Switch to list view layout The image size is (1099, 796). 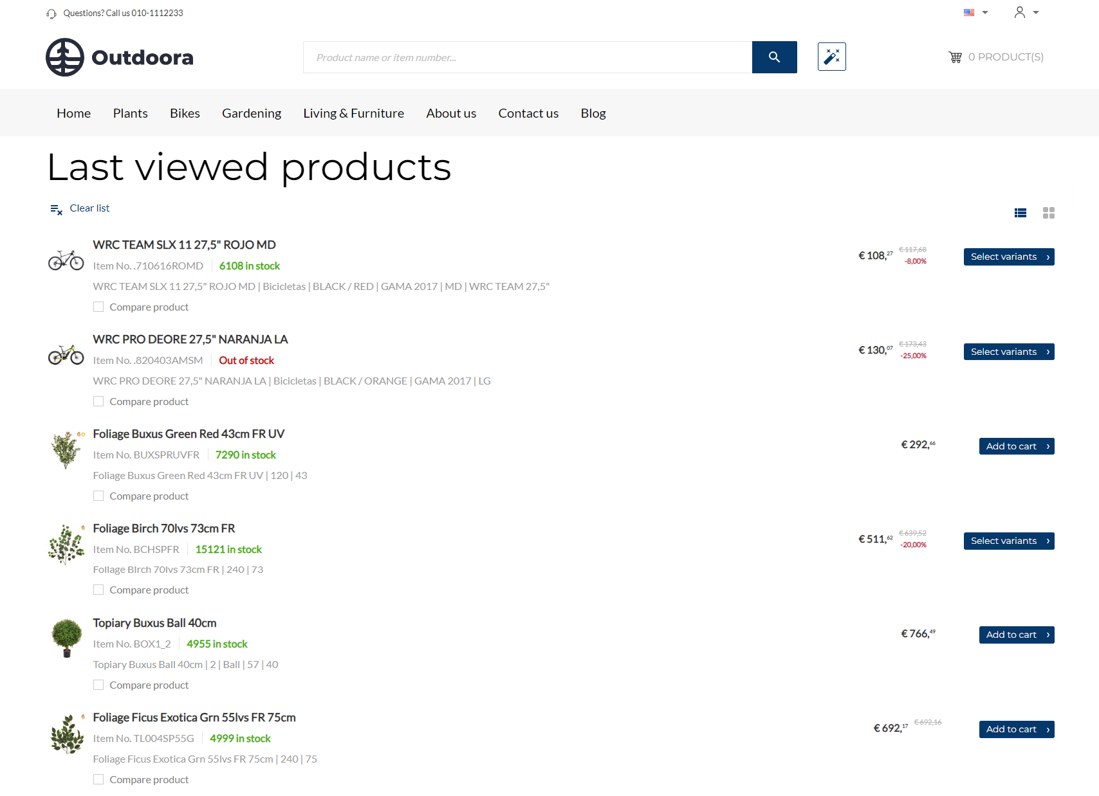tap(1020, 213)
